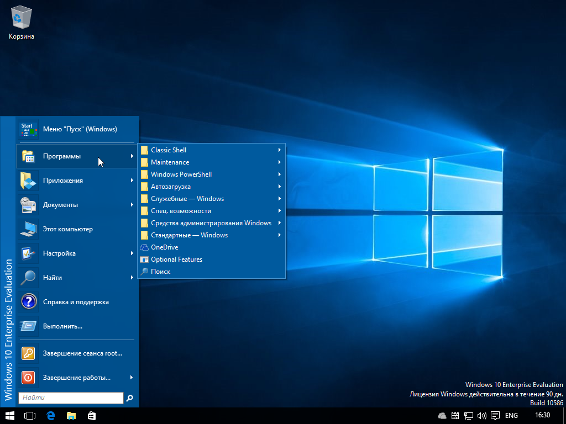Select Спец. возможности text entry
Viewport: 566px width, 424px height.
[181, 211]
